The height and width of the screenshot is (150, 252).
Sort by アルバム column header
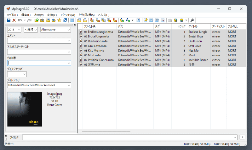236,26
